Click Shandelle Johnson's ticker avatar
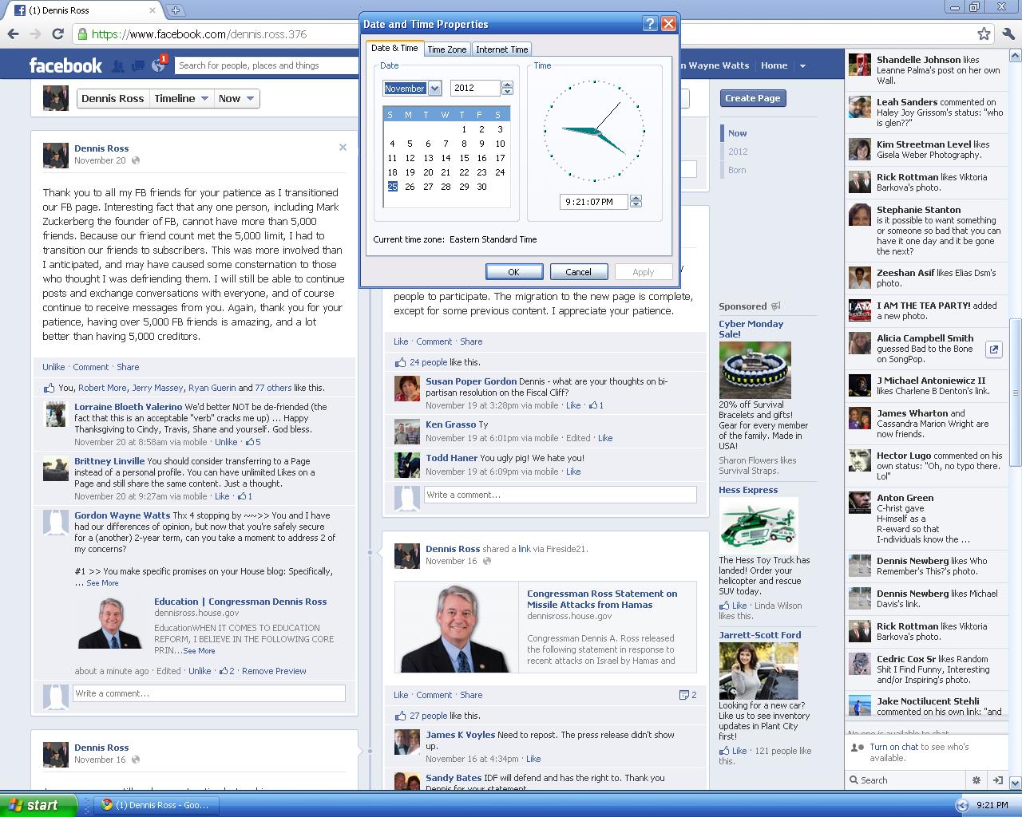Image resolution: width=1022 pixels, height=817 pixels. tap(860, 65)
